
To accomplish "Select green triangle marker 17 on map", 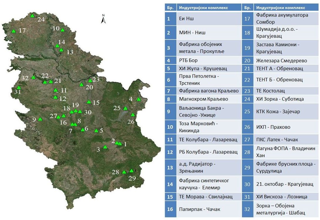I will [x=13, y=31].
